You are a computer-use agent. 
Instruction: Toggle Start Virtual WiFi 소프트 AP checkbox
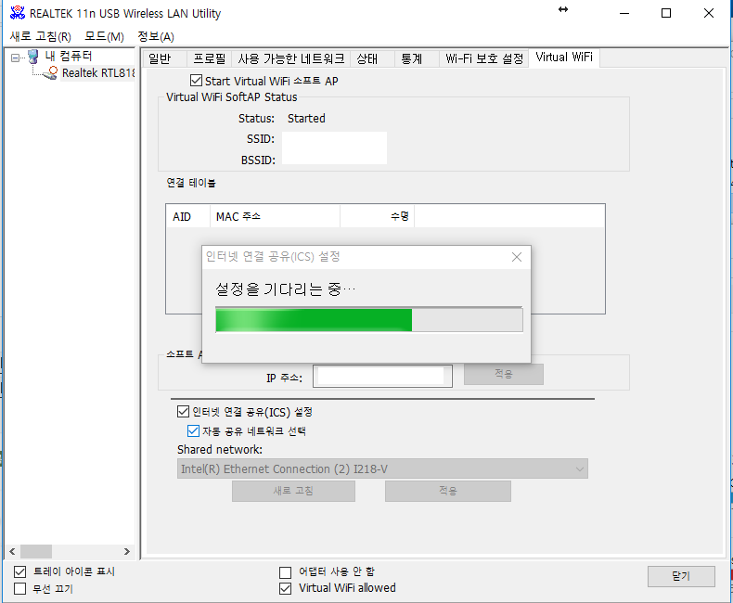click(197, 81)
